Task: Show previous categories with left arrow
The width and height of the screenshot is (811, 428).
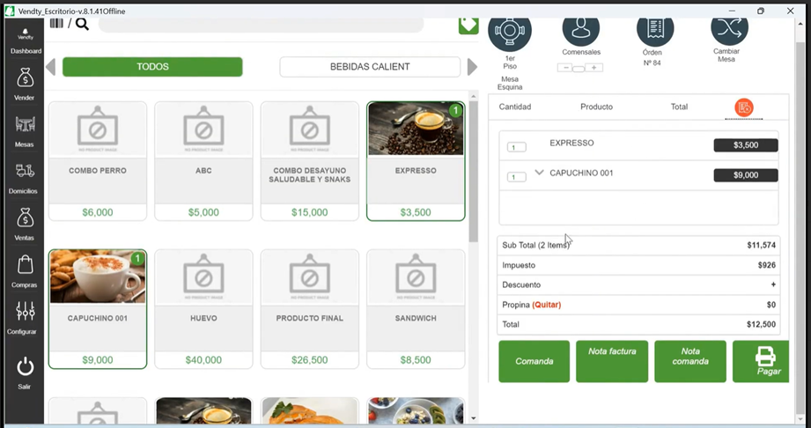Action: coord(51,67)
